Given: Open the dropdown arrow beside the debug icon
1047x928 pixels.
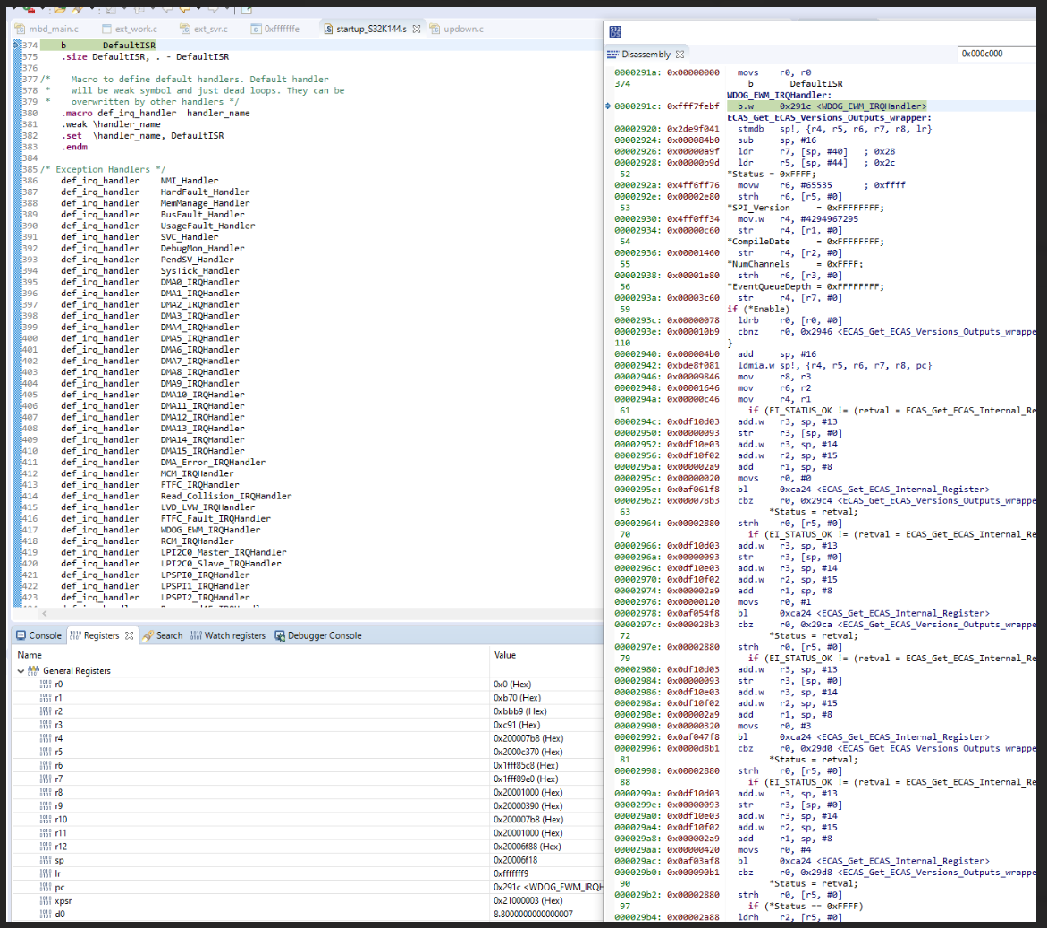Looking at the screenshot, I should click(x=42, y=9).
